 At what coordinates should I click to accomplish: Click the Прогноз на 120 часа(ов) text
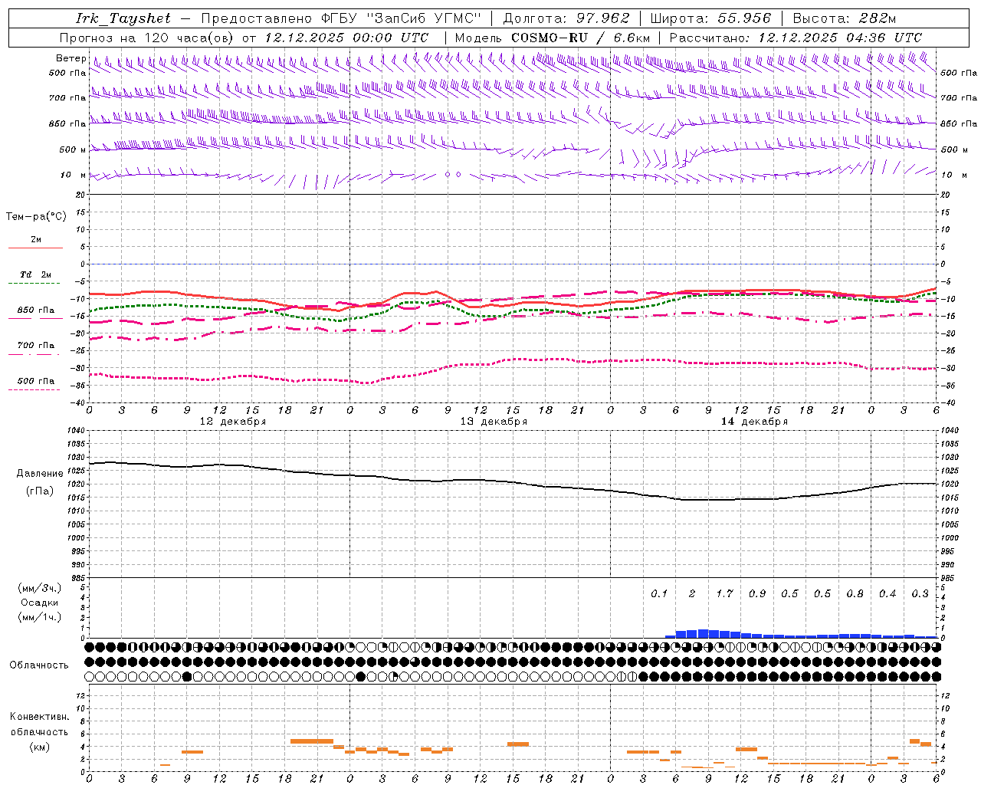click(147, 38)
